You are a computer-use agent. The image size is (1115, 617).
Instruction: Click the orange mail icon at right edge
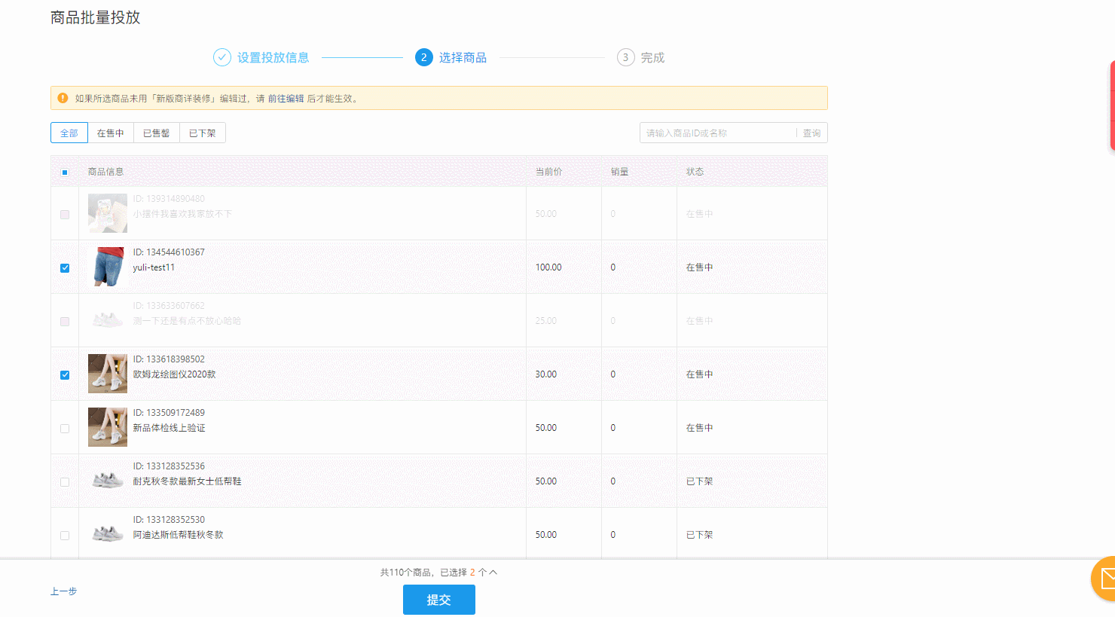1104,579
